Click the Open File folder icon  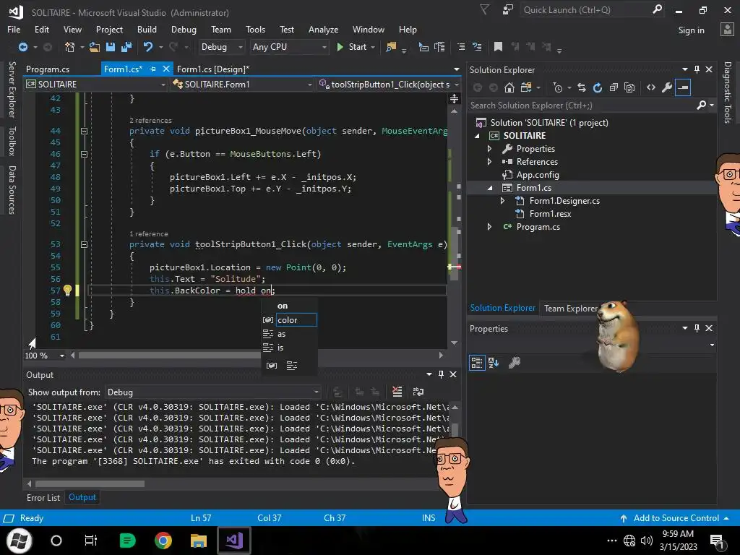tap(95, 47)
